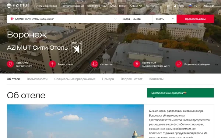
Task: Click the Фитнес-зал exercise icon
Action: 95,64
